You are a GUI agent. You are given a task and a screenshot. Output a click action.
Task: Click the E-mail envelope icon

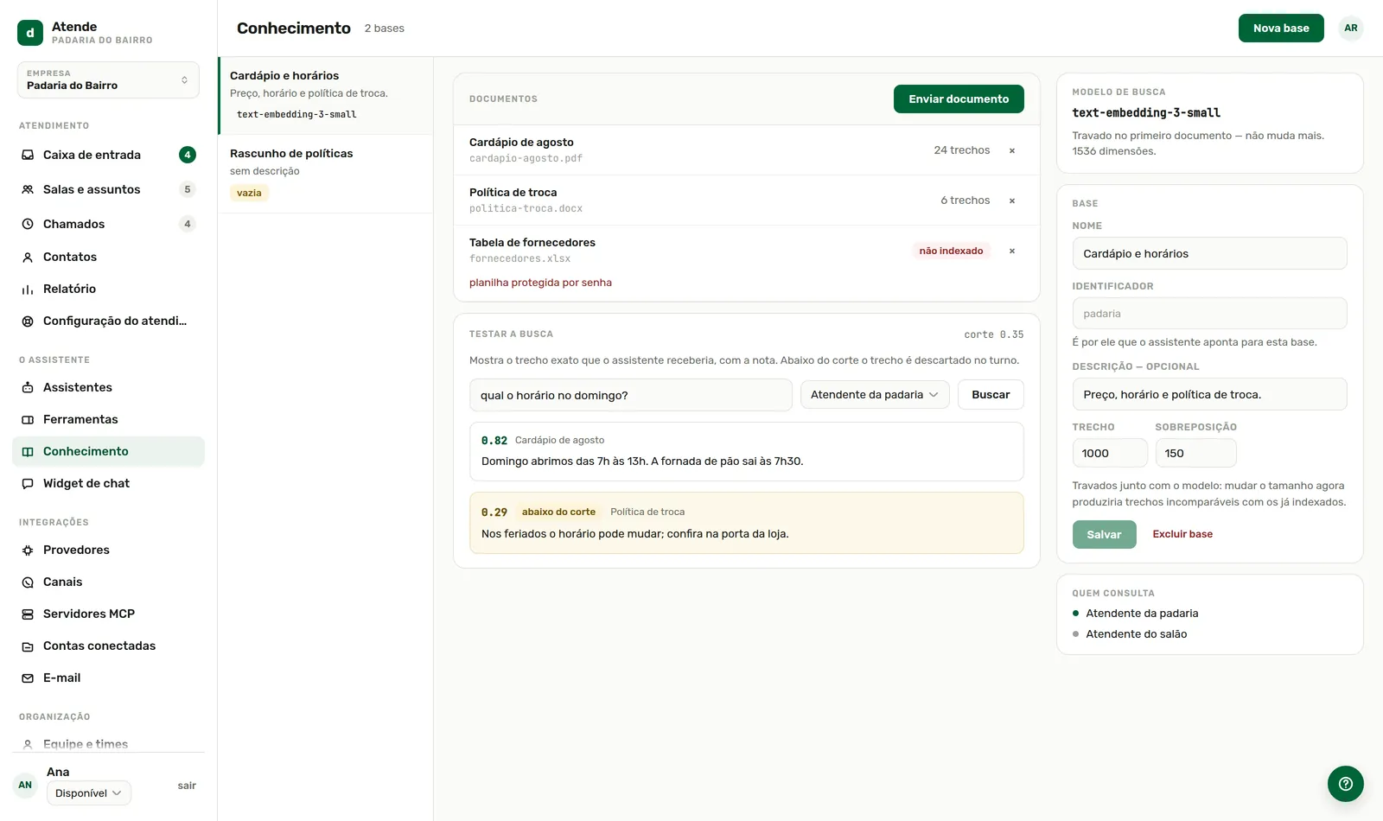(28, 678)
